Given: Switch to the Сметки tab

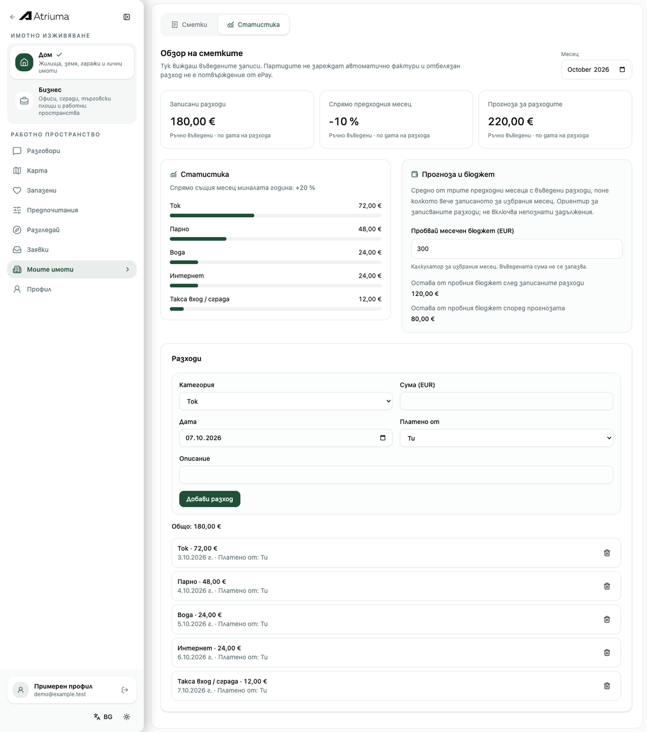Looking at the screenshot, I should coord(189,25).
